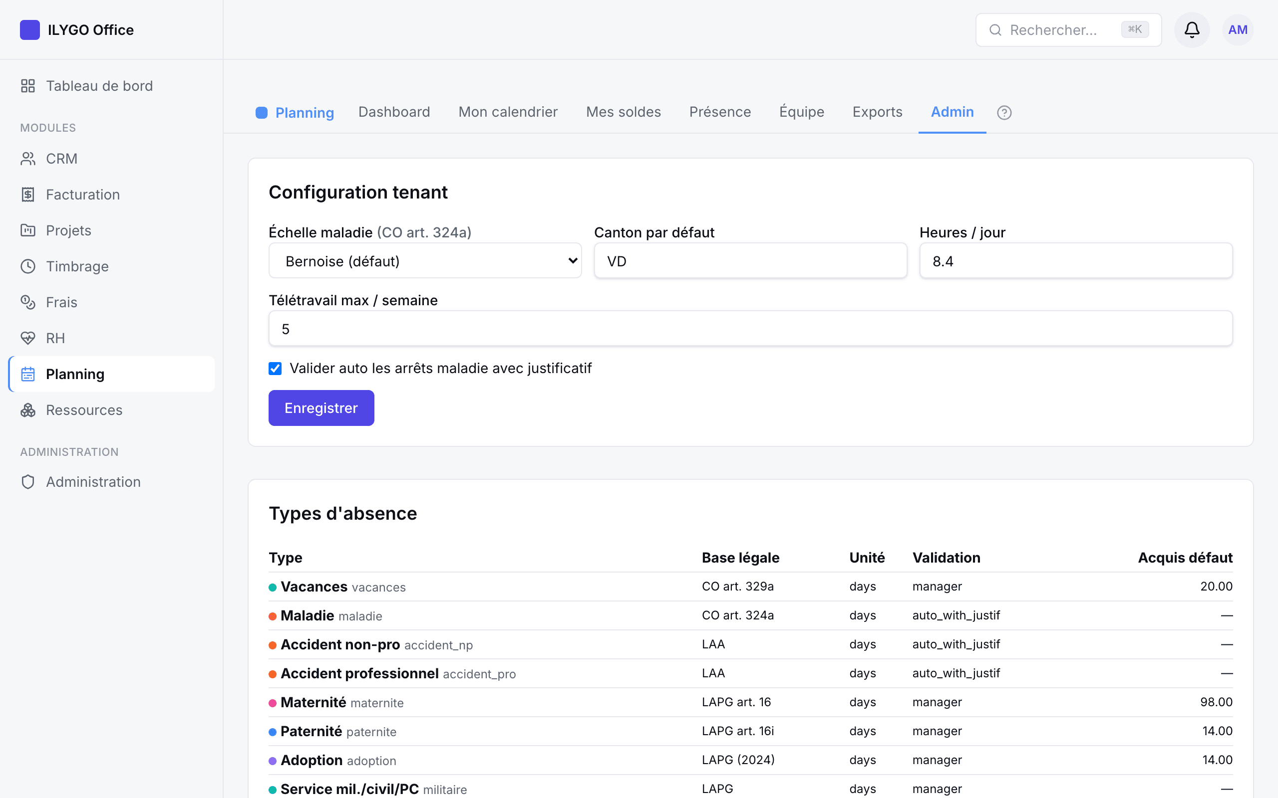Screen dimensions: 1278x798
Task: Click the Validation column header
Action: click(x=947, y=558)
